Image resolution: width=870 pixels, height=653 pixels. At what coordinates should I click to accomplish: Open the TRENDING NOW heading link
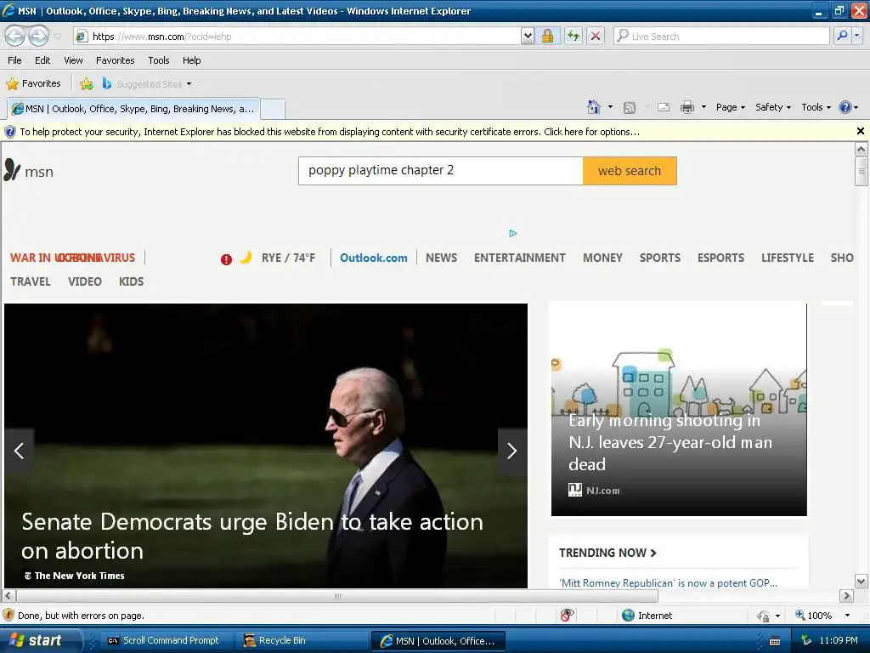point(607,553)
